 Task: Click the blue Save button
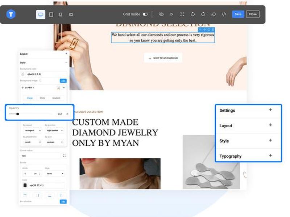coord(238,14)
